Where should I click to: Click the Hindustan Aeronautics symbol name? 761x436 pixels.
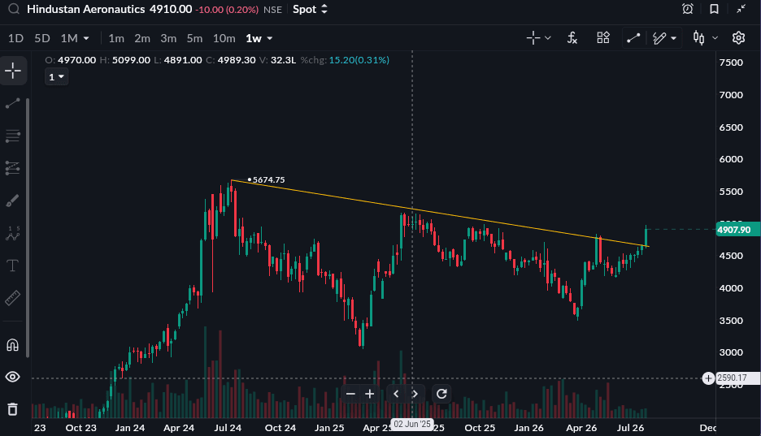86,9
